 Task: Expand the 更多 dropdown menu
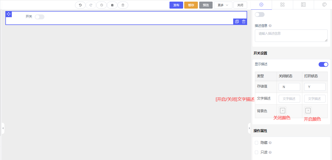(223, 5)
